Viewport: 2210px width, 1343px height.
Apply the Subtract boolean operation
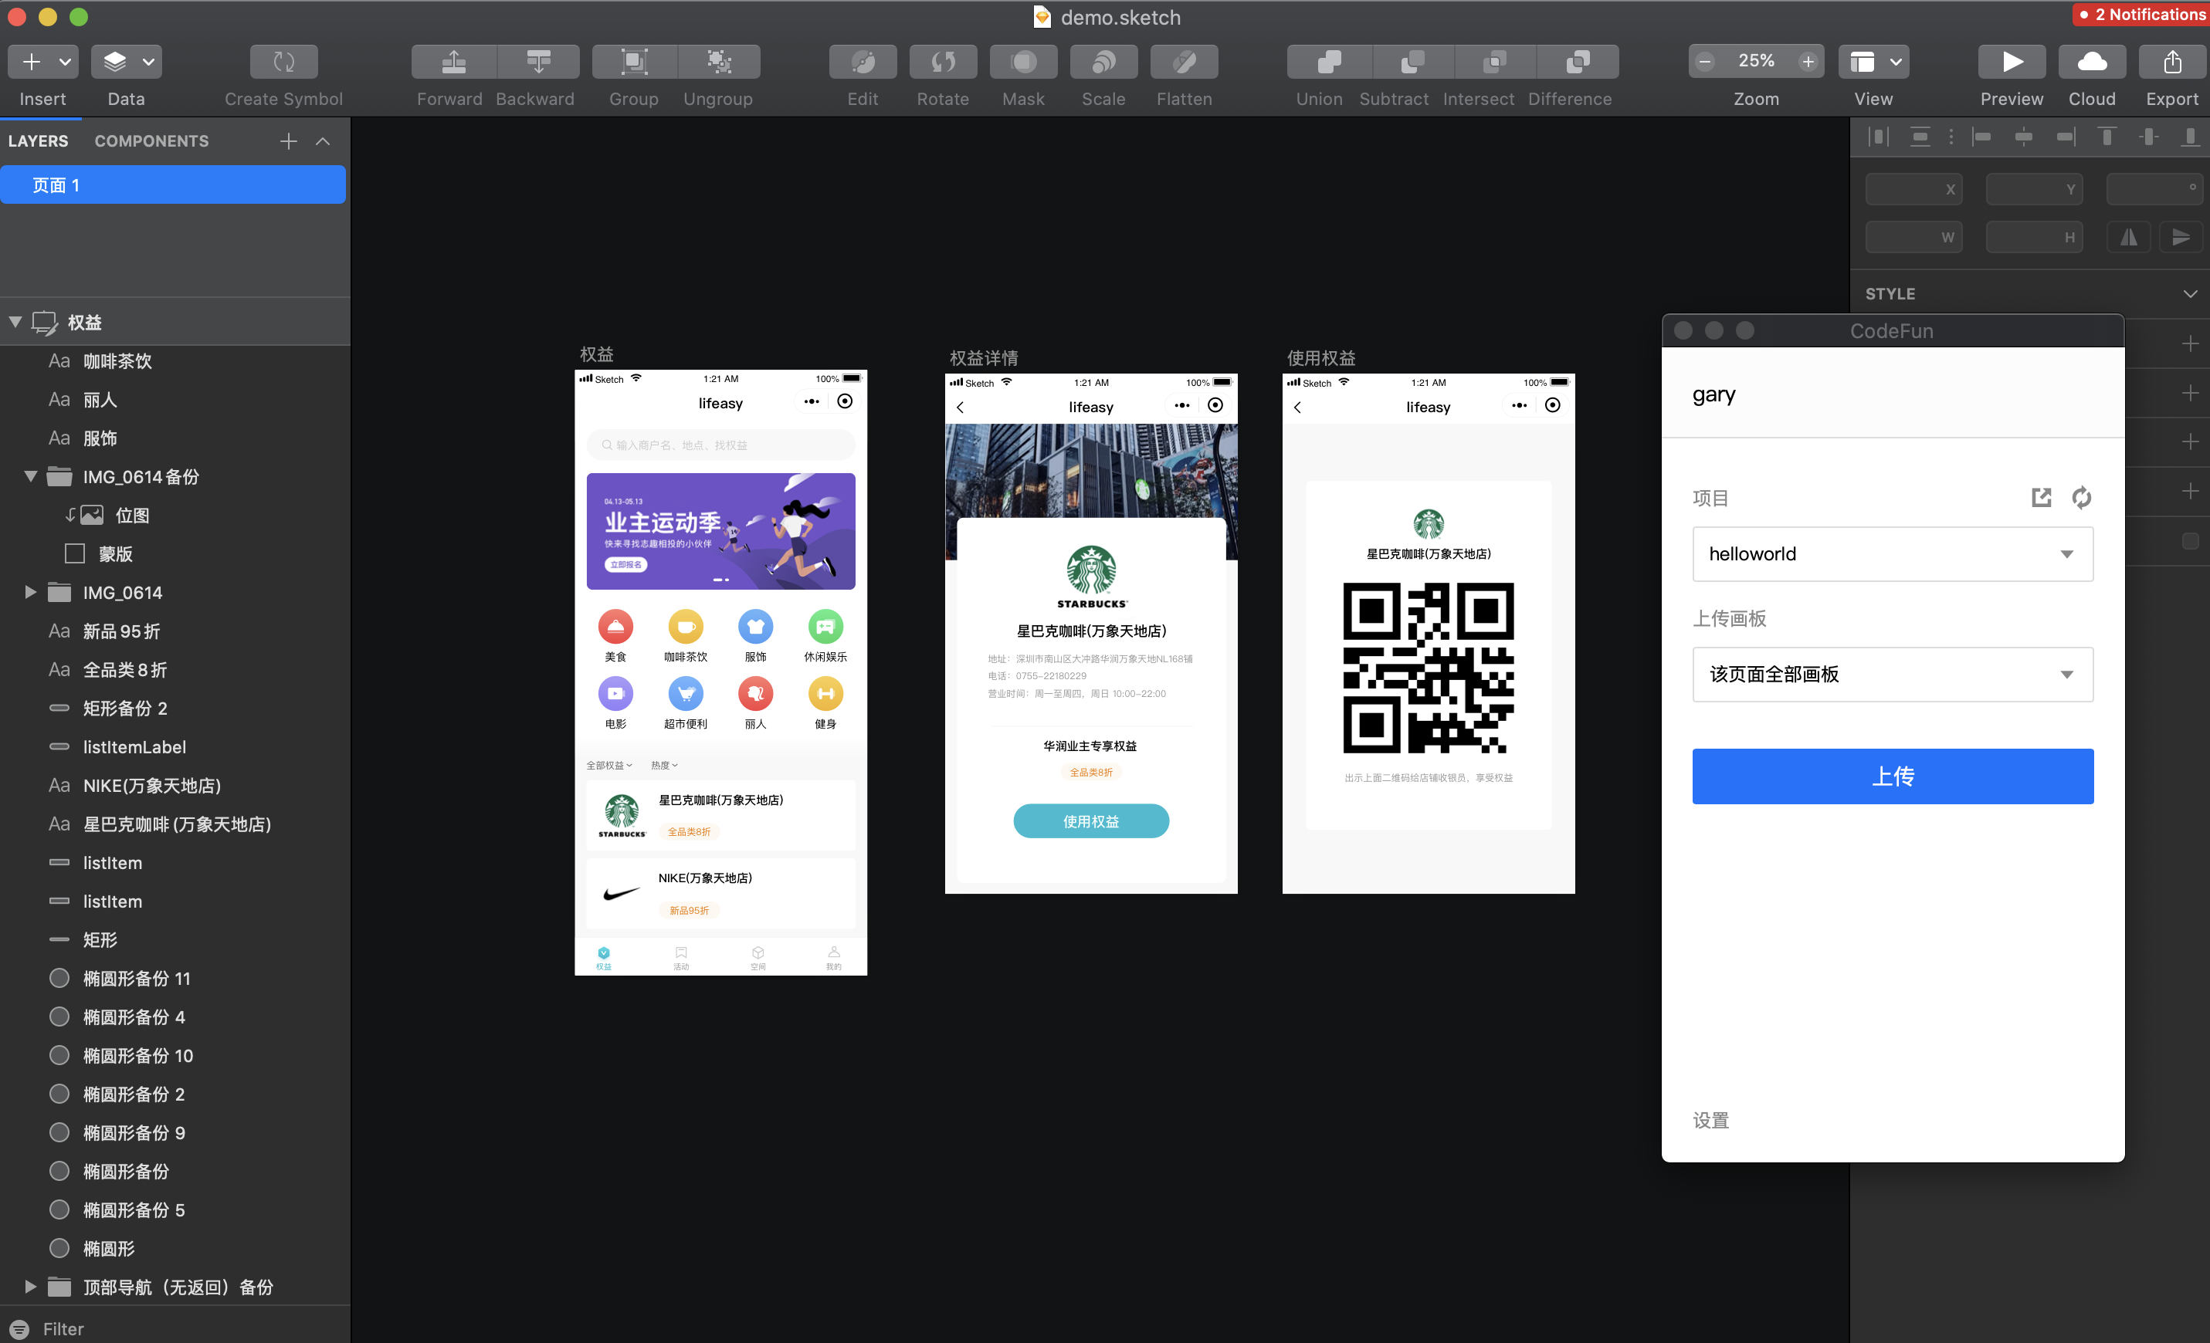click(1412, 62)
